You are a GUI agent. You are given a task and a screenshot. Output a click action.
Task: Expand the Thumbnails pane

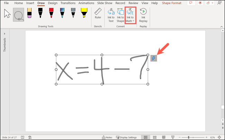(4, 34)
